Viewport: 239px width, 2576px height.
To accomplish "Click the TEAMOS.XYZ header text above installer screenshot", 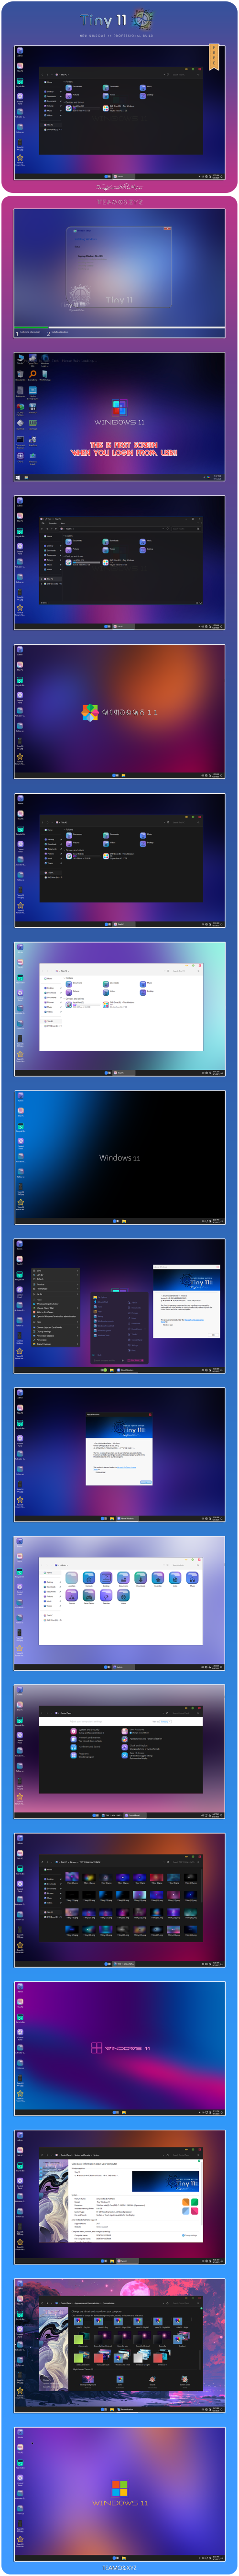I will coord(119,202).
